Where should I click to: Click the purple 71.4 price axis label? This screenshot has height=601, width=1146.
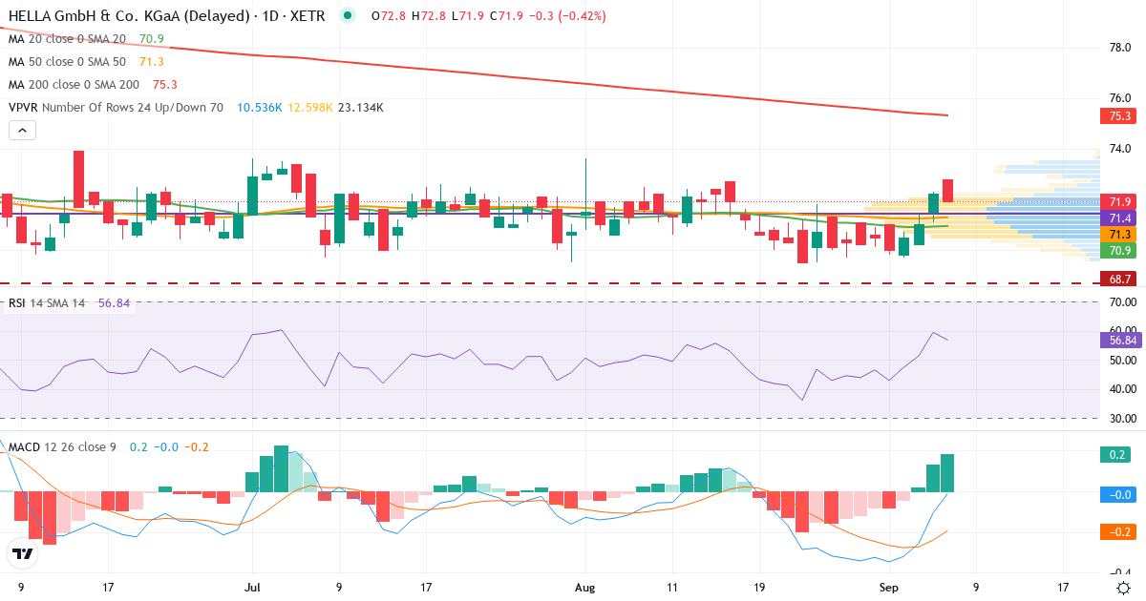pyautogui.click(x=1119, y=218)
